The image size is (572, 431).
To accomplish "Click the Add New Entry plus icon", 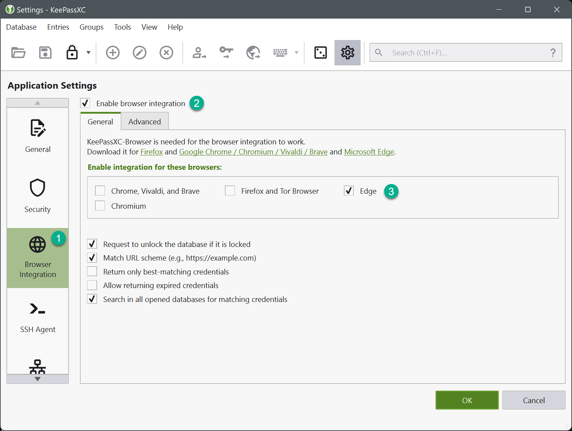I will (113, 53).
